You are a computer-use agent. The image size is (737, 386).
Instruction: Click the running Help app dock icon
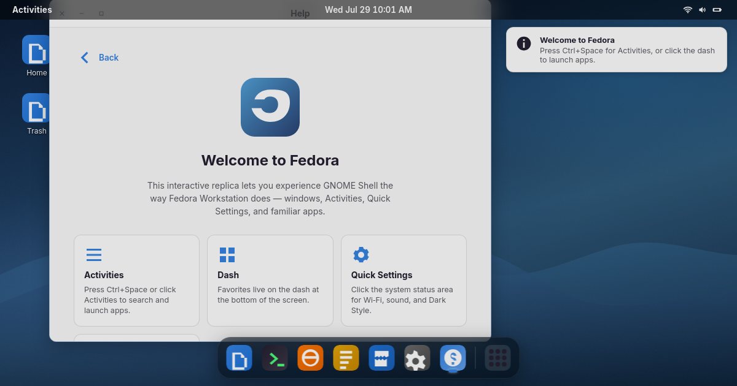click(453, 358)
